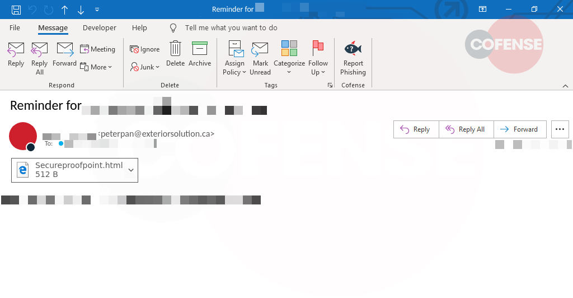Screen dimensions: 573x298
Task: Report the message with Report Phishing
Action: tap(353, 58)
